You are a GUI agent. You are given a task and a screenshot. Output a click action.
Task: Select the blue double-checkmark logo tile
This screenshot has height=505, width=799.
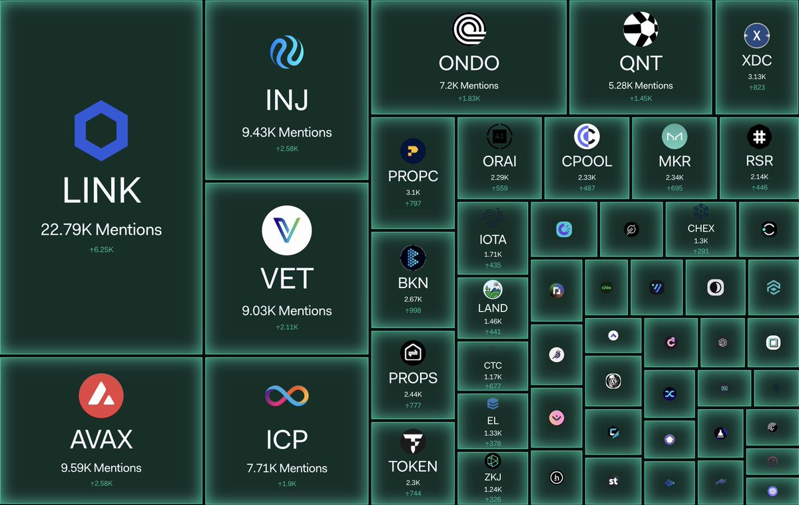(657, 288)
